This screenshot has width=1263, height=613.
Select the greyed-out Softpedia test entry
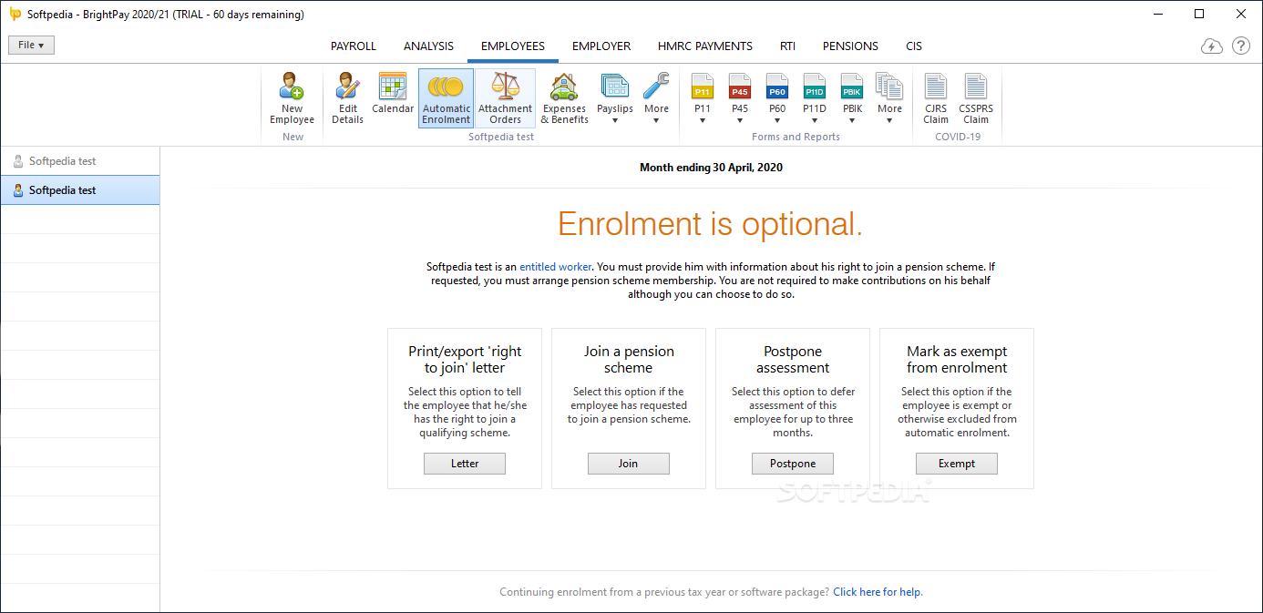[80, 161]
